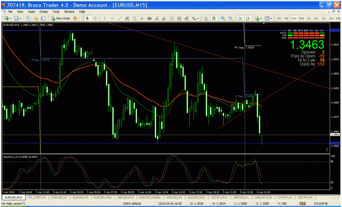This screenshot has width=342, height=207.
Task: Open the View menu
Action: pyautogui.click(x=20, y=12)
